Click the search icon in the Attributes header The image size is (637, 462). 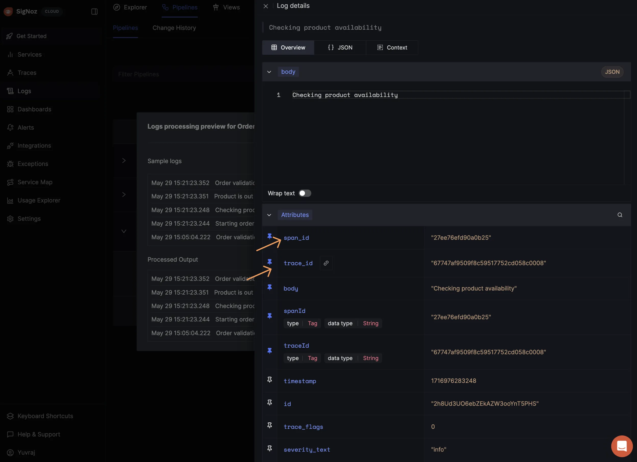click(620, 215)
